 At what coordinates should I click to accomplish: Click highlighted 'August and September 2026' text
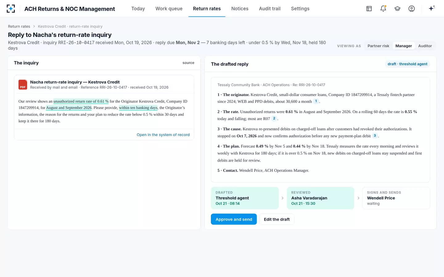[x=69, y=108]
